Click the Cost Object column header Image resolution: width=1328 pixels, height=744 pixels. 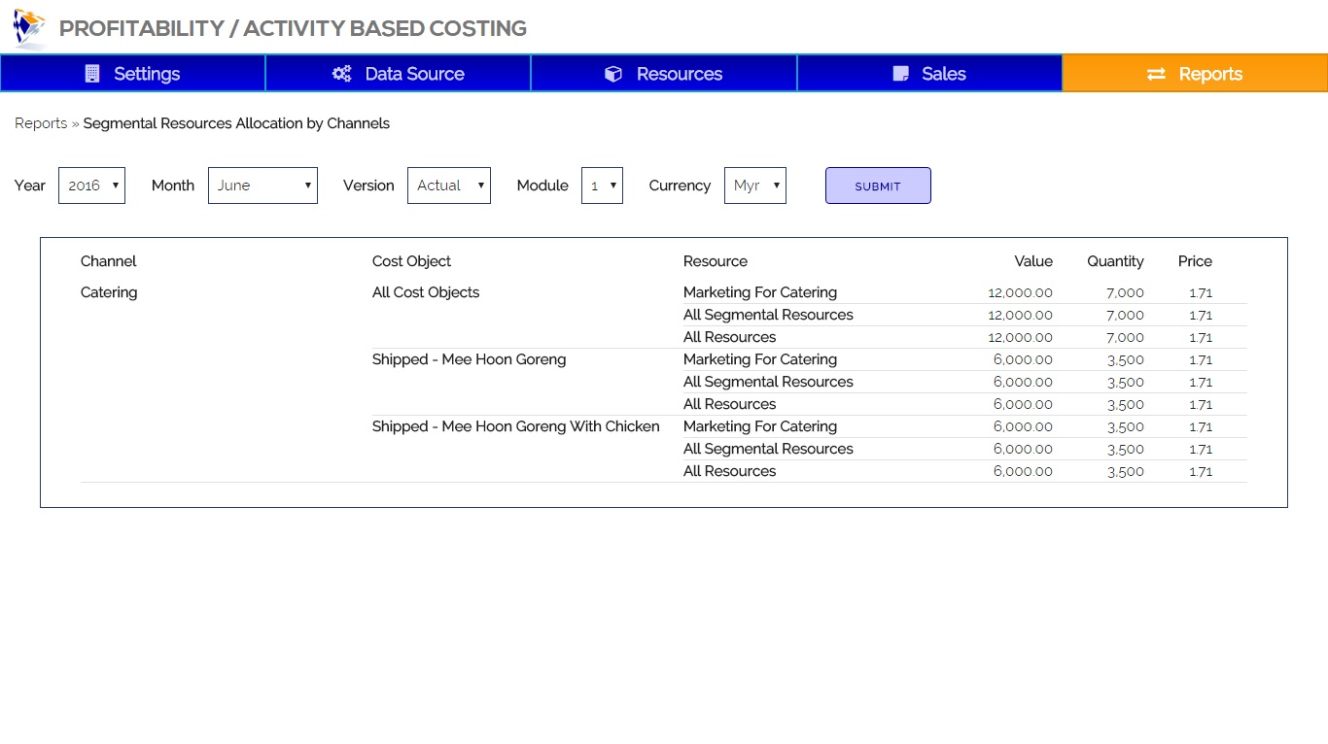pyautogui.click(x=411, y=261)
